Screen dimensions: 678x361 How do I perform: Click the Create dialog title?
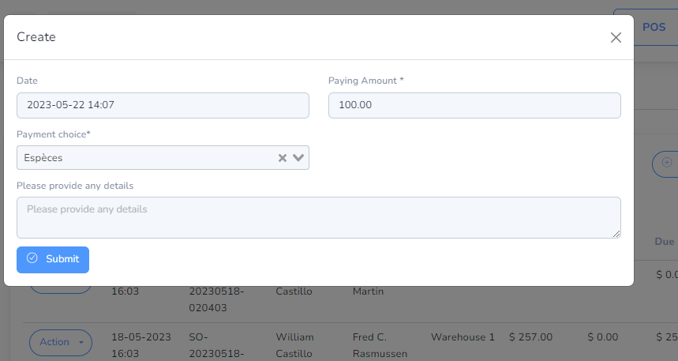[36, 37]
